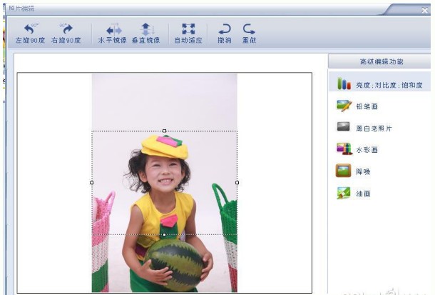Image resolution: width=435 pixels, height=295 pixels.
Task: Click the rotate left 90° (左旋90度) icon
Action: point(29,30)
